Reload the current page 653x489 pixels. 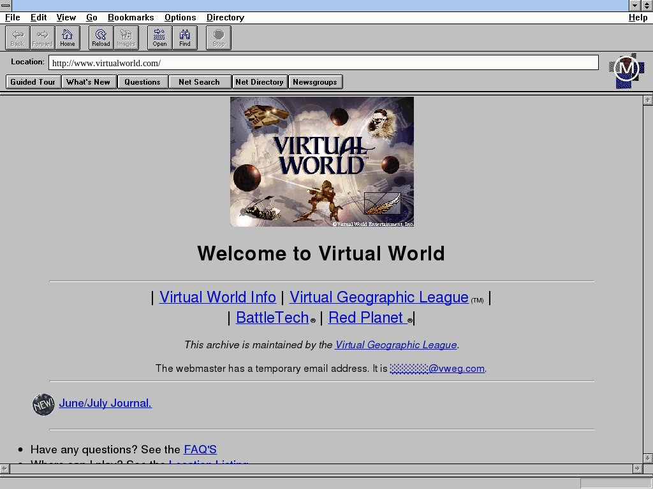pyautogui.click(x=101, y=38)
